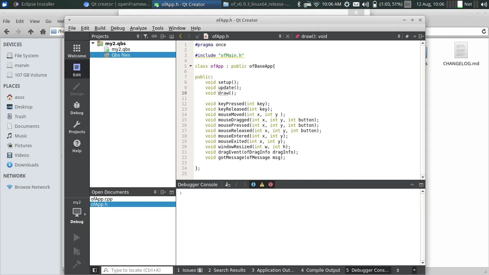Split the editor view
The height and width of the screenshot is (275, 489).
[421, 36]
